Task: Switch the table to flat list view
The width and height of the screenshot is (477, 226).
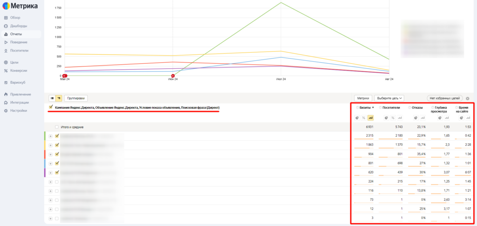Action: pyautogui.click(x=52, y=98)
